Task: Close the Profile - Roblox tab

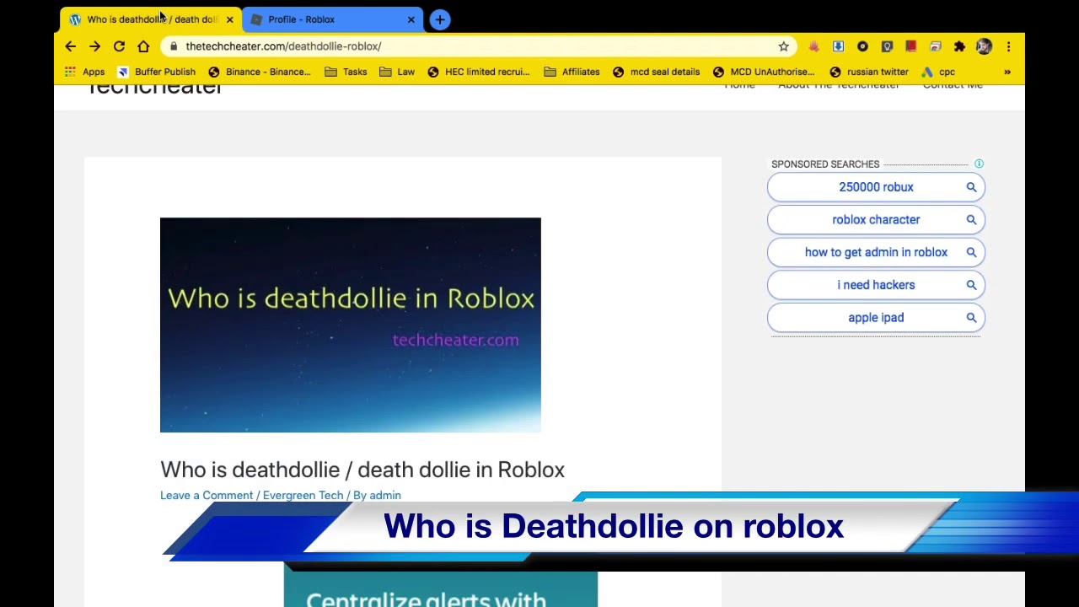Action: [x=411, y=19]
